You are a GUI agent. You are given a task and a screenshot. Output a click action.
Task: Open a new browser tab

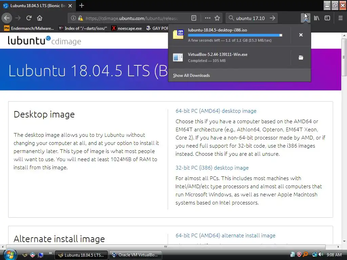82,5
